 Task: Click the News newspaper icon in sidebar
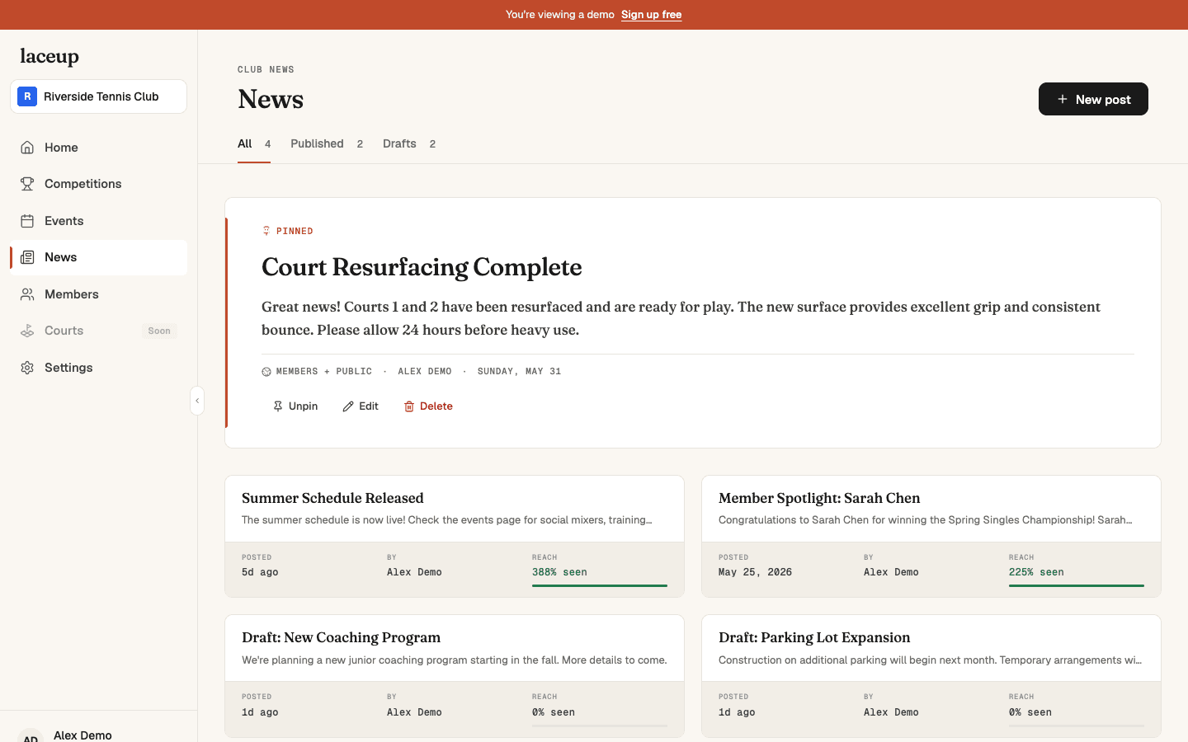(27, 257)
